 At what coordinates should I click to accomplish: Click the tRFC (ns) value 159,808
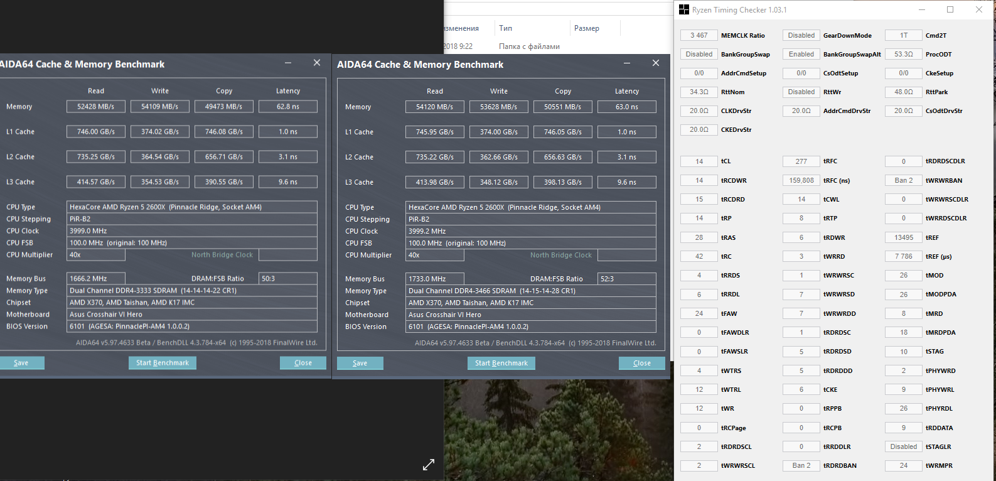[801, 180]
